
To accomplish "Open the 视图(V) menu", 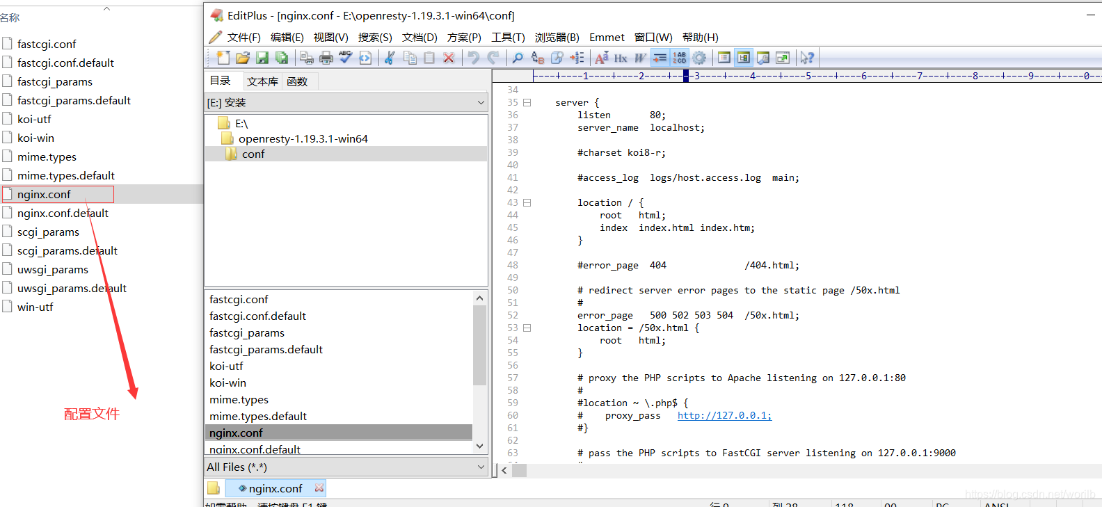I will pos(330,38).
